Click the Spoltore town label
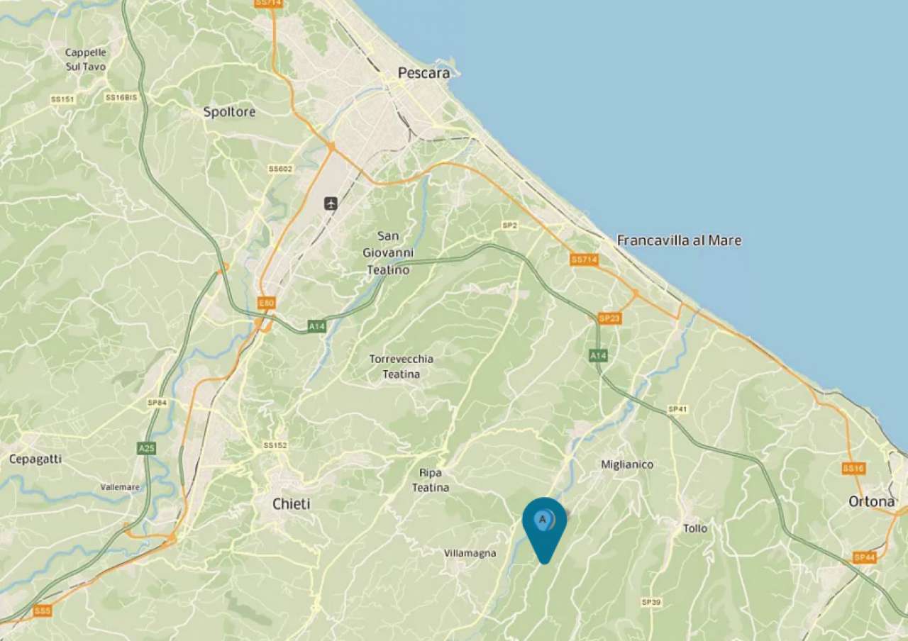Image resolution: width=908 pixels, height=641 pixels. (x=229, y=112)
